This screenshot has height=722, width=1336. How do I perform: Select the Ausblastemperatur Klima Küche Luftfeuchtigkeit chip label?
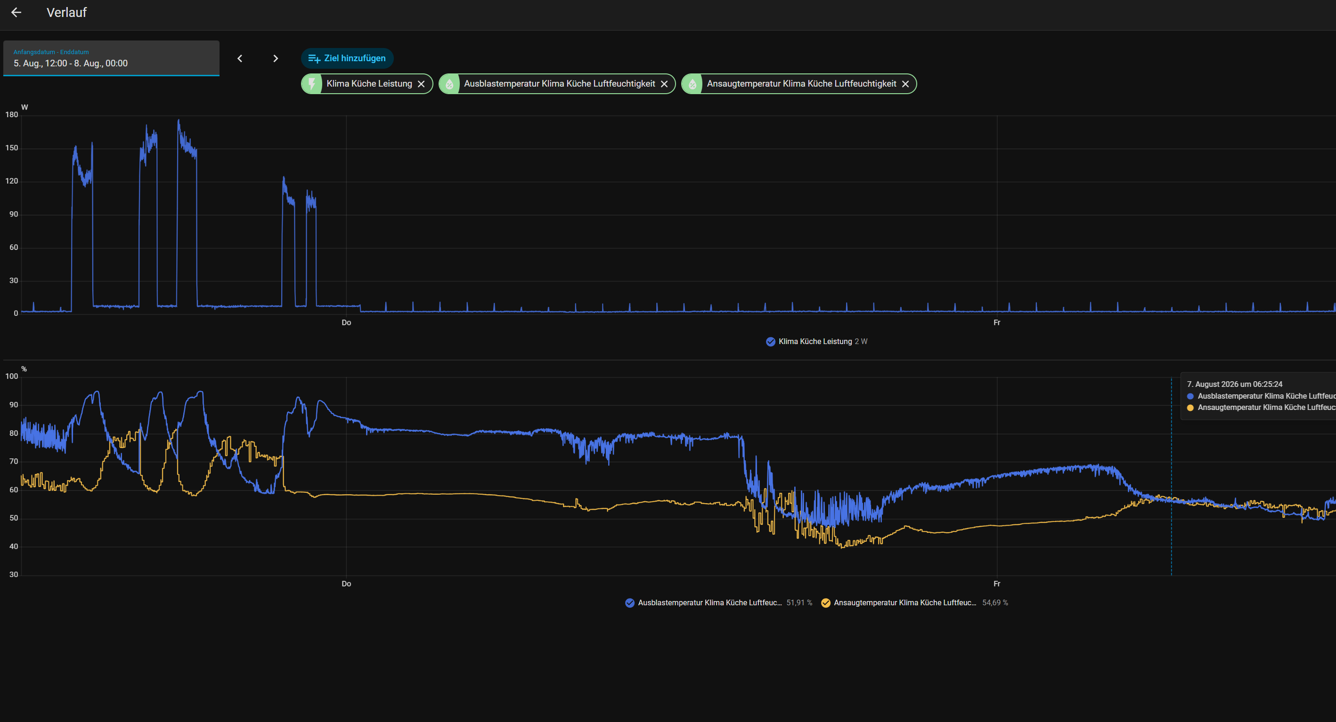click(x=560, y=83)
